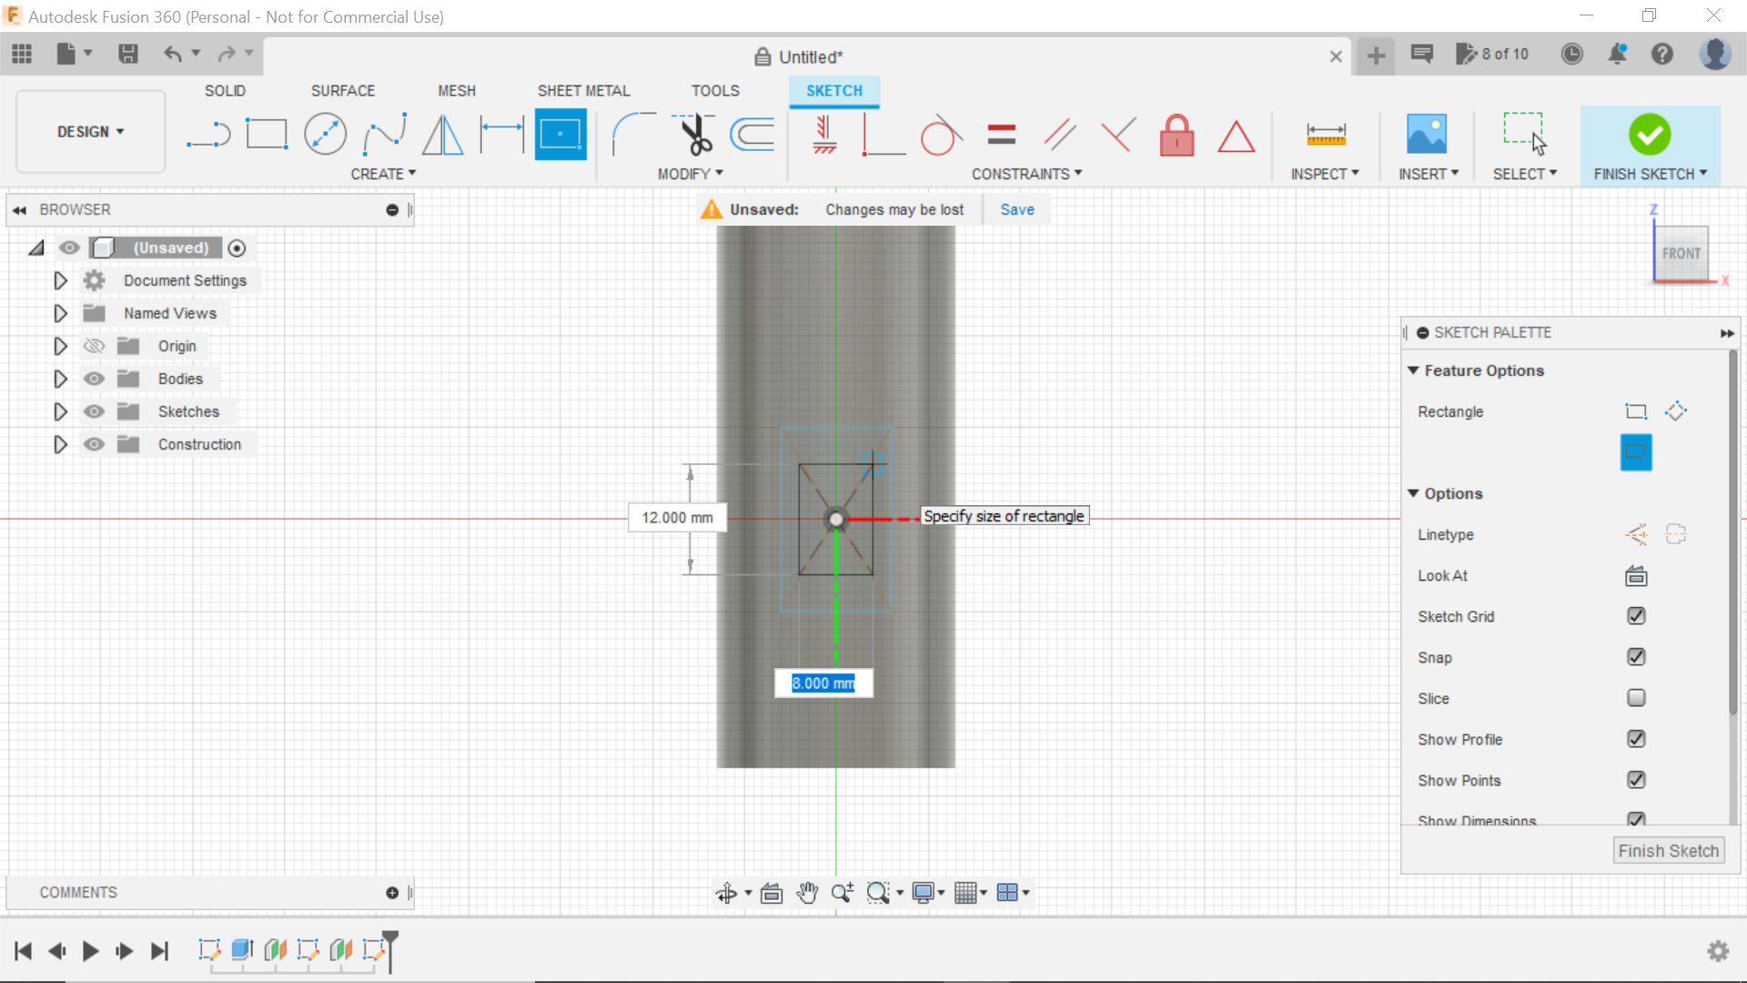
Task: Enable the Slice checkbox in palette
Action: pos(1635,697)
